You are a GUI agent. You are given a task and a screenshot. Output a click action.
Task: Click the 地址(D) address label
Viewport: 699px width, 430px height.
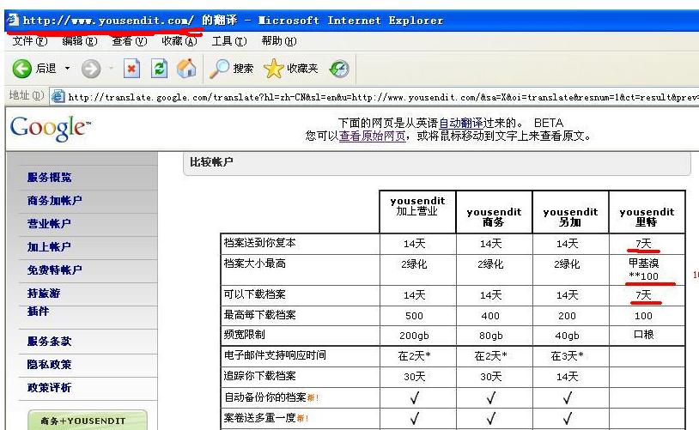click(x=27, y=95)
